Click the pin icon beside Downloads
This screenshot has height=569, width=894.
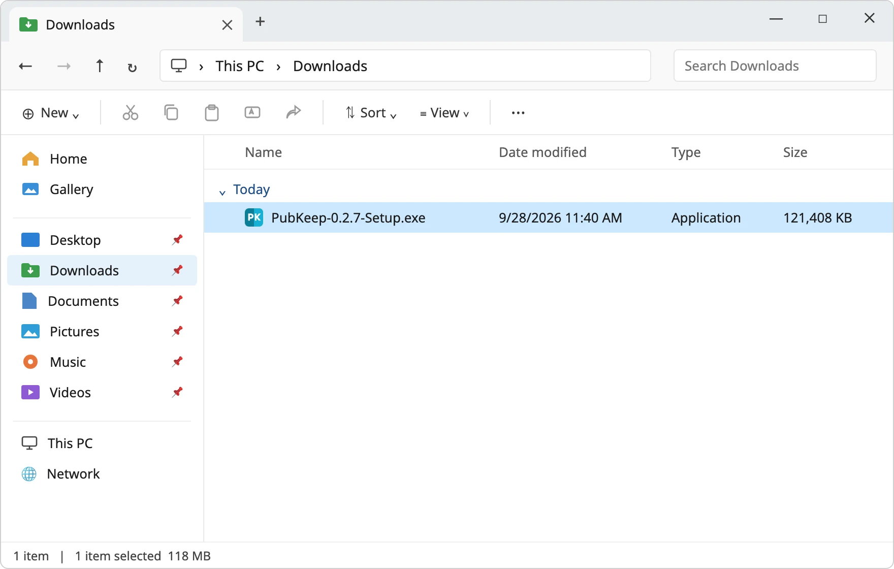[x=177, y=270]
